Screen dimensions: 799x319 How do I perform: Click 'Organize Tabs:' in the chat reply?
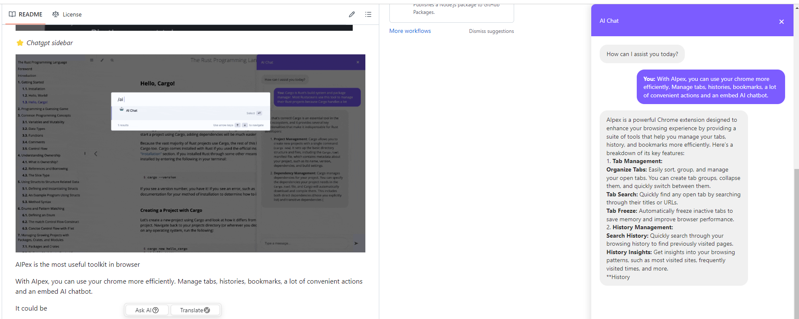click(627, 169)
